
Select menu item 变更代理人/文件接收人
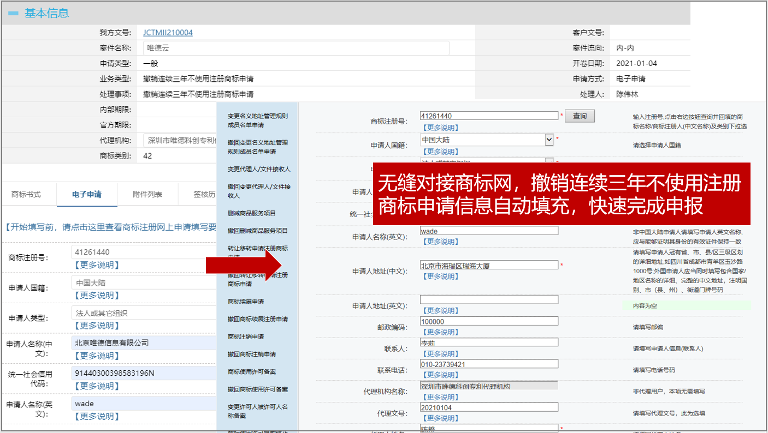(259, 169)
